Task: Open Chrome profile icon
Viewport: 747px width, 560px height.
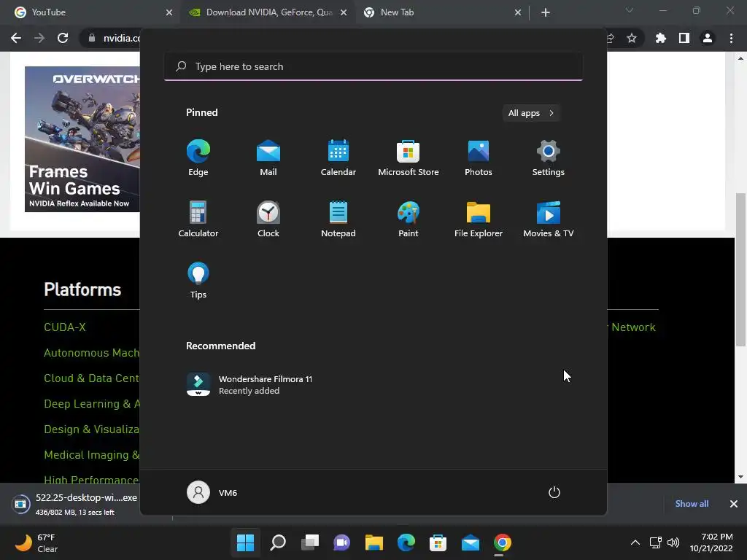Action: coord(708,38)
